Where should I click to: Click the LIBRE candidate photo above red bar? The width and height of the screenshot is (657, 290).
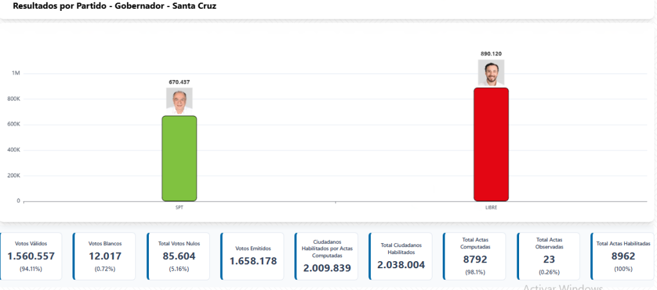[x=491, y=72]
